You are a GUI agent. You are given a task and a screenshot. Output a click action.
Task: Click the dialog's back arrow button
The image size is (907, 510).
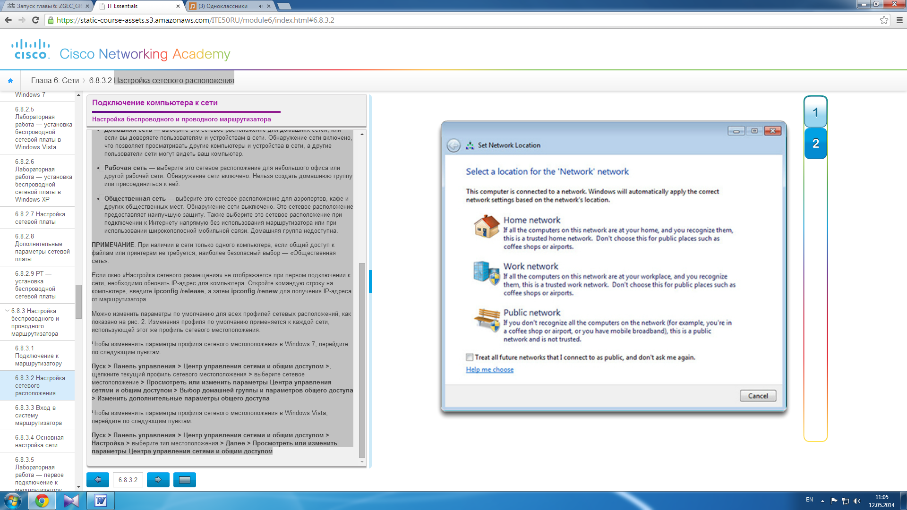(x=453, y=145)
